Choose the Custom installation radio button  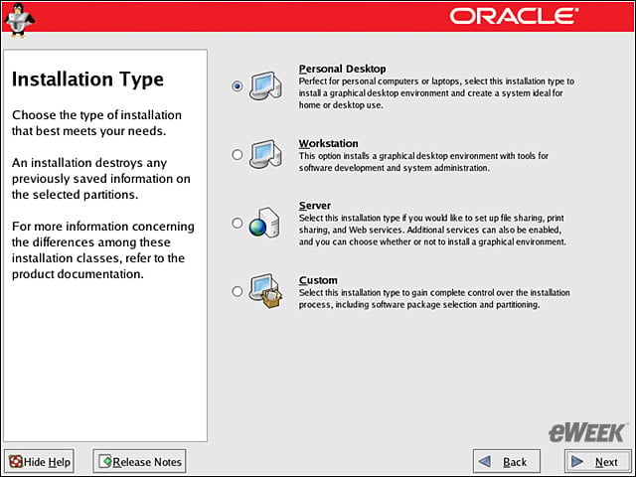238,291
